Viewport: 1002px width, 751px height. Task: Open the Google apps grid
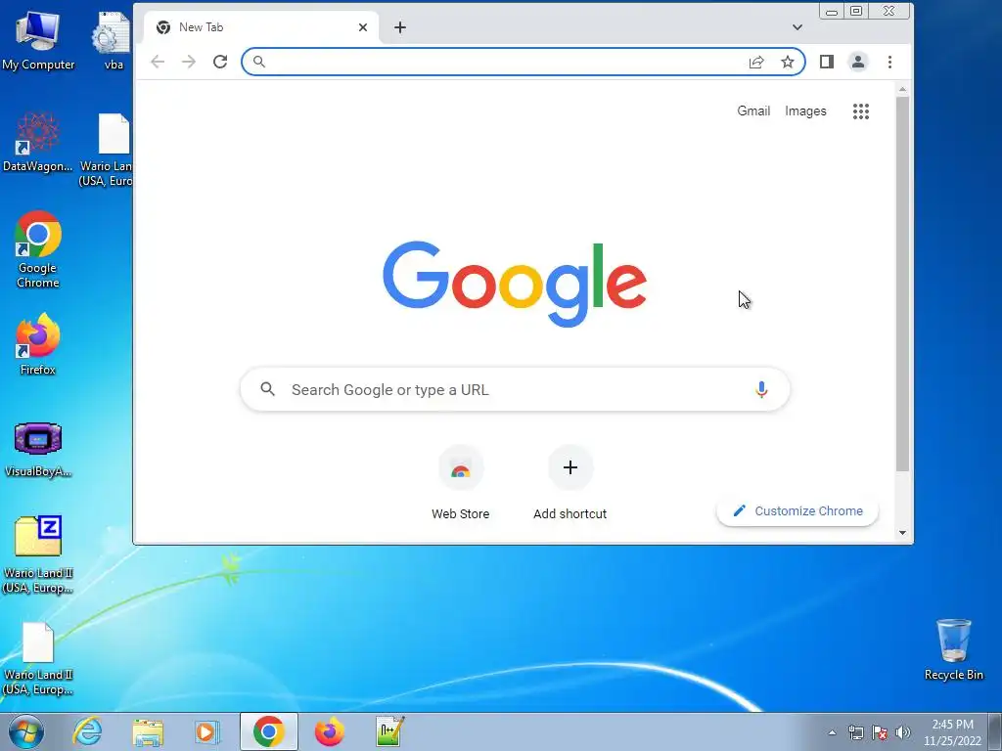[x=861, y=111]
